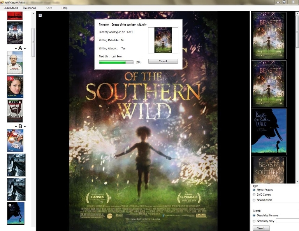The width and height of the screenshot is (299, 231).
Task: Click the Writing Artwork: Yes status line
Action: pyautogui.click(x=112, y=48)
